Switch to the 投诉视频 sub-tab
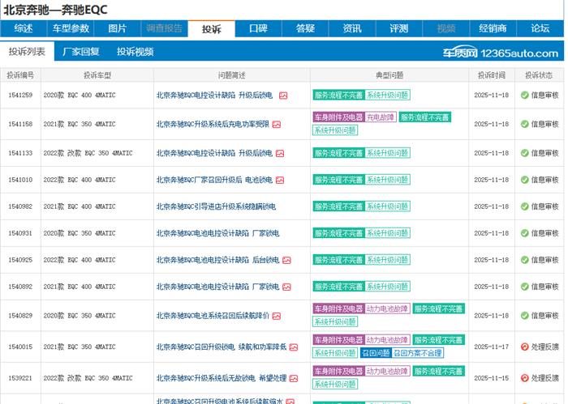Image resolution: width=568 pixels, height=404 pixels. coord(135,52)
